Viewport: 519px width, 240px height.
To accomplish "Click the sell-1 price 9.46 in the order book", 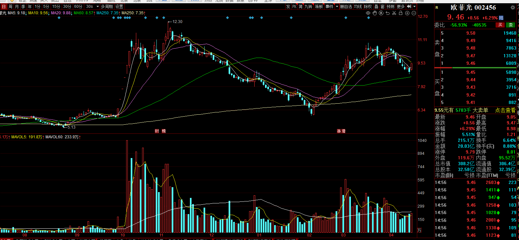I will 471,63.
